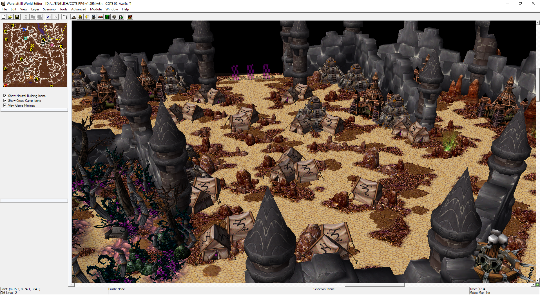This screenshot has width=540, height=295.
Task: Open the Module menu
Action: (x=96, y=9)
